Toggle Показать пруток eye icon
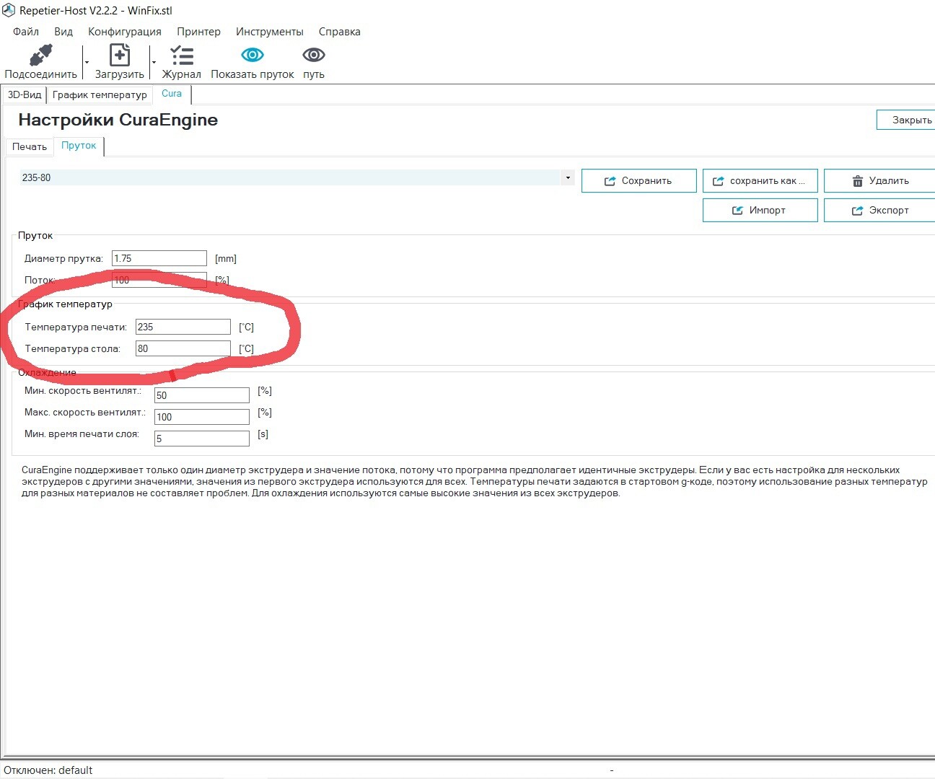935x779 pixels. pos(253,55)
